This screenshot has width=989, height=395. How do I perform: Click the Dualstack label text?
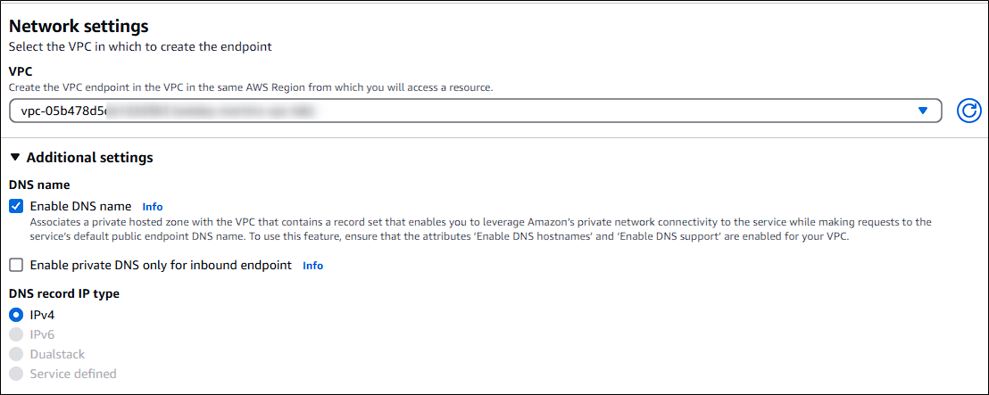click(x=57, y=354)
